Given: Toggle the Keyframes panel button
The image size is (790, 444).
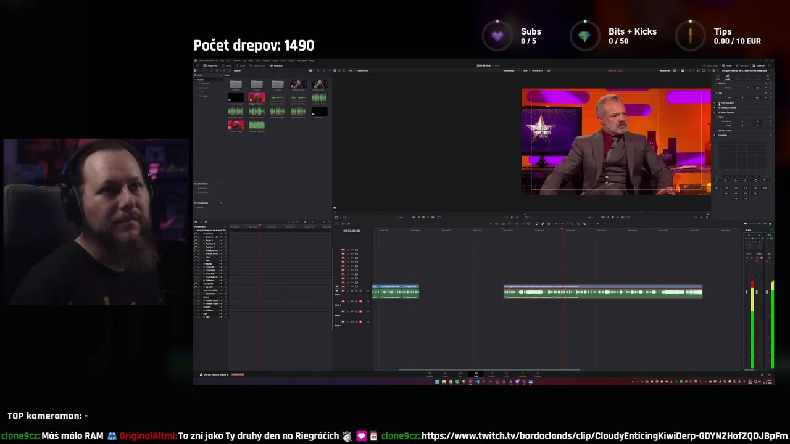Looking at the screenshot, I should [x=276, y=65].
